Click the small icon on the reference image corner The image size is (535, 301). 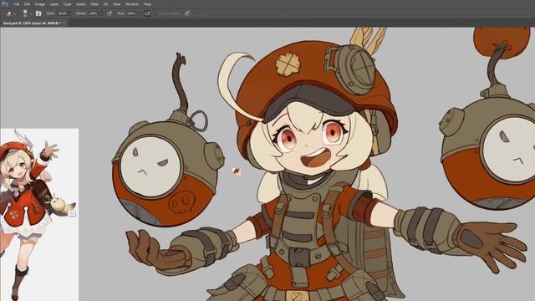point(72,213)
